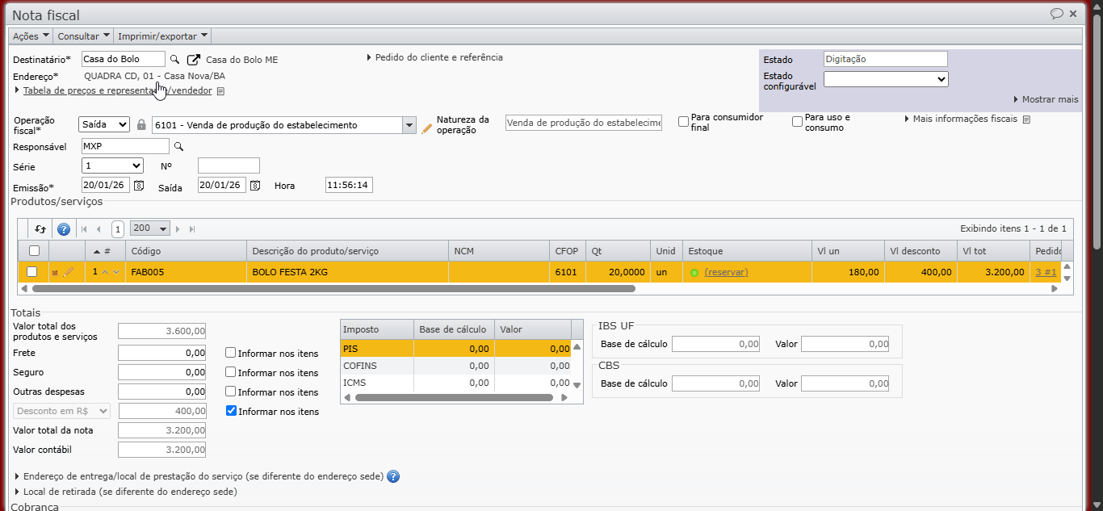Open the Estado configurável dropdown
Screen dimensions: 1103x511
click(x=886, y=79)
